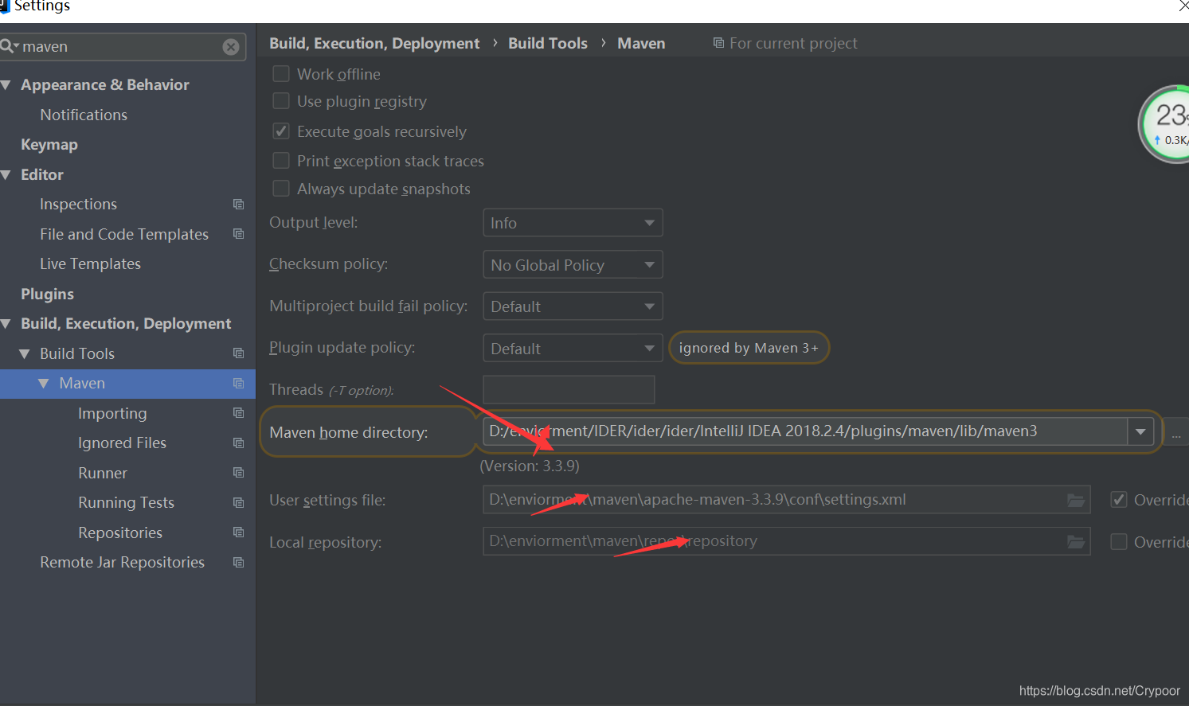Open search history magnifier icon

pyautogui.click(x=9, y=46)
